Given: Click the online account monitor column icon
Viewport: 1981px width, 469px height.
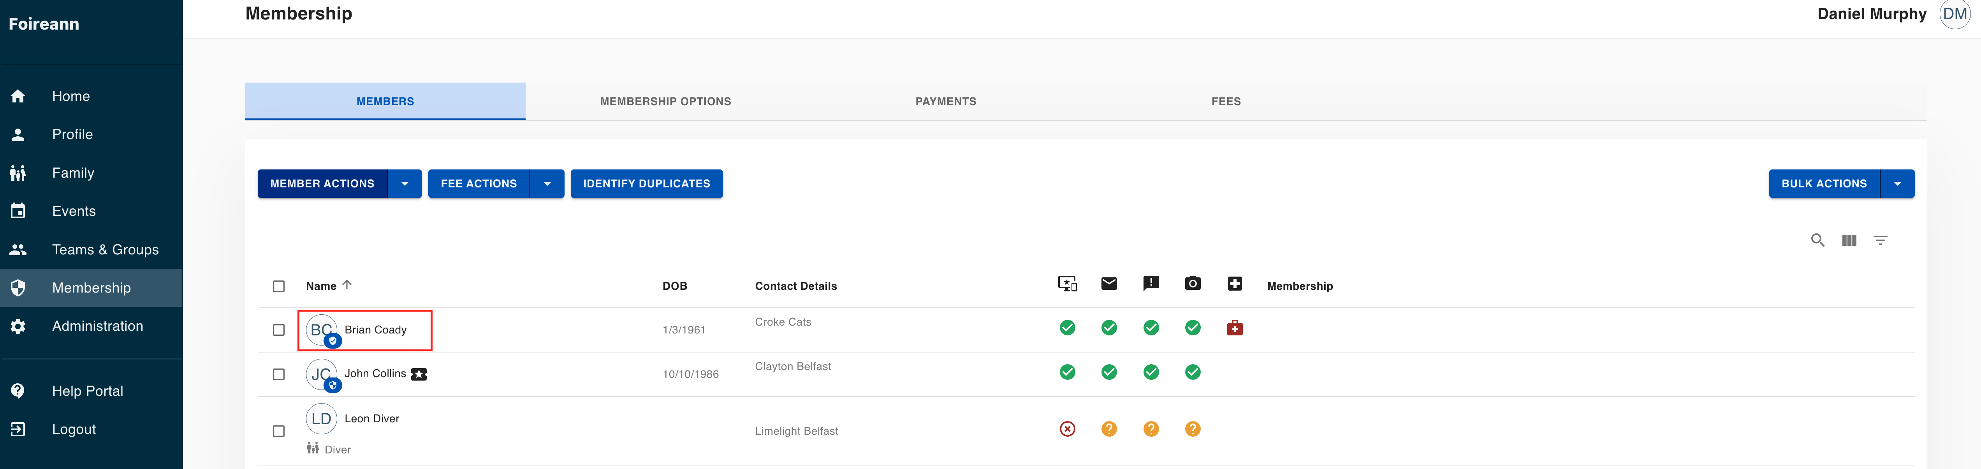Looking at the screenshot, I should click(x=1068, y=284).
